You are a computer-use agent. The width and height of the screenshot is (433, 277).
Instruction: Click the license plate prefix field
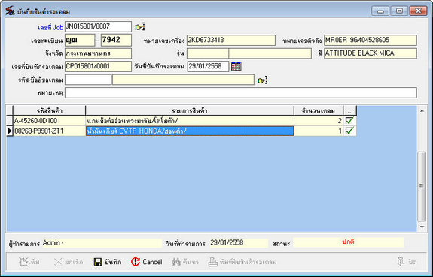[80, 41]
